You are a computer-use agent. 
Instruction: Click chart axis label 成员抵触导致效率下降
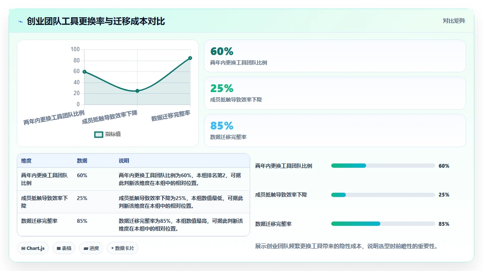point(110,117)
